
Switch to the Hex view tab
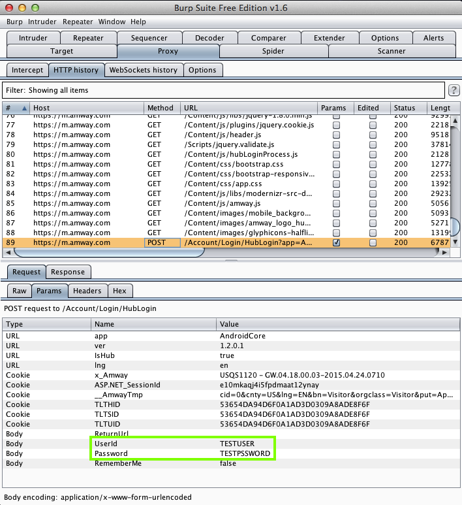coord(119,291)
